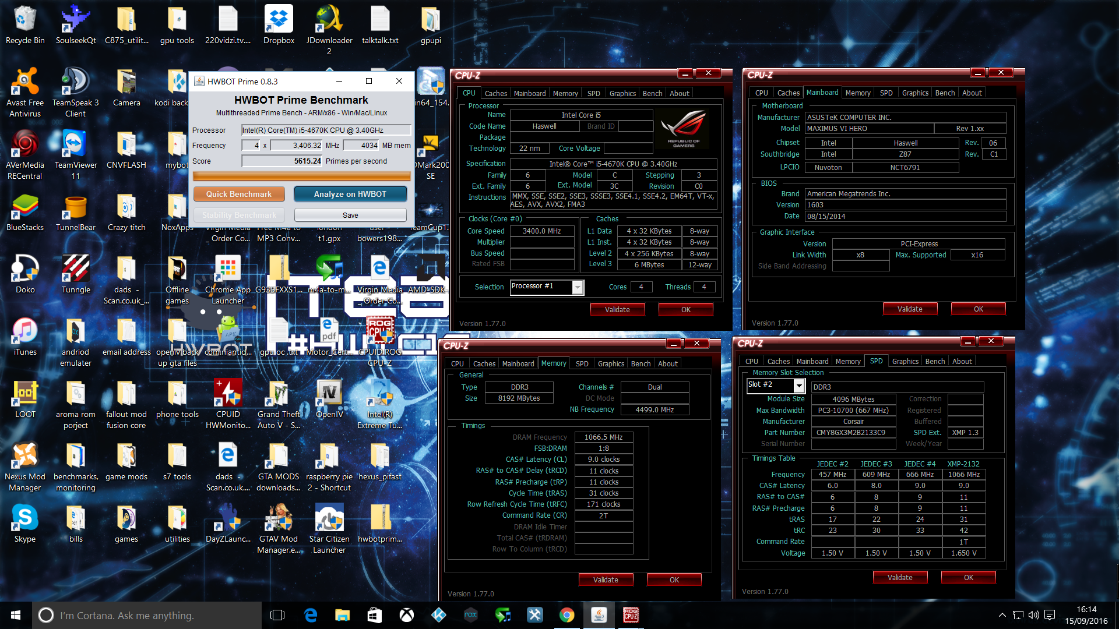Open Processor #1 selection dropdown
The image size is (1119, 629).
tap(578, 287)
